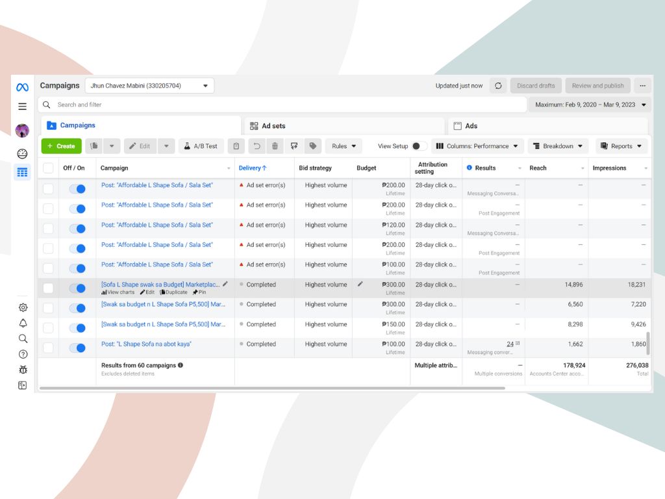Check the select-all checkbox in header
This screenshot has height=499, width=665.
tap(48, 168)
